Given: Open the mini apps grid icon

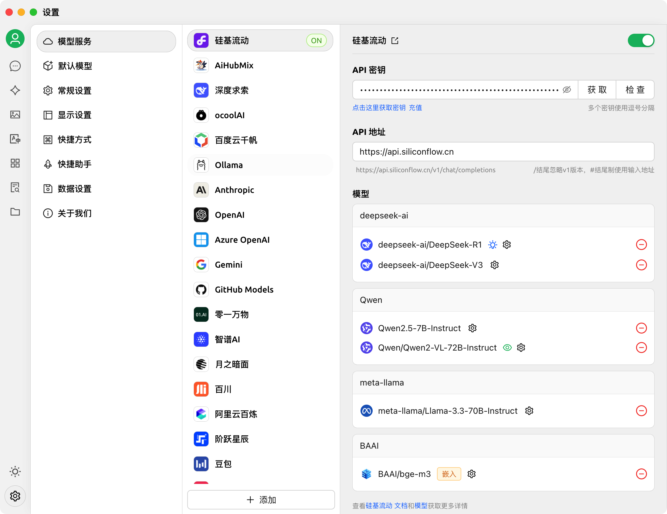Looking at the screenshot, I should coord(15,163).
